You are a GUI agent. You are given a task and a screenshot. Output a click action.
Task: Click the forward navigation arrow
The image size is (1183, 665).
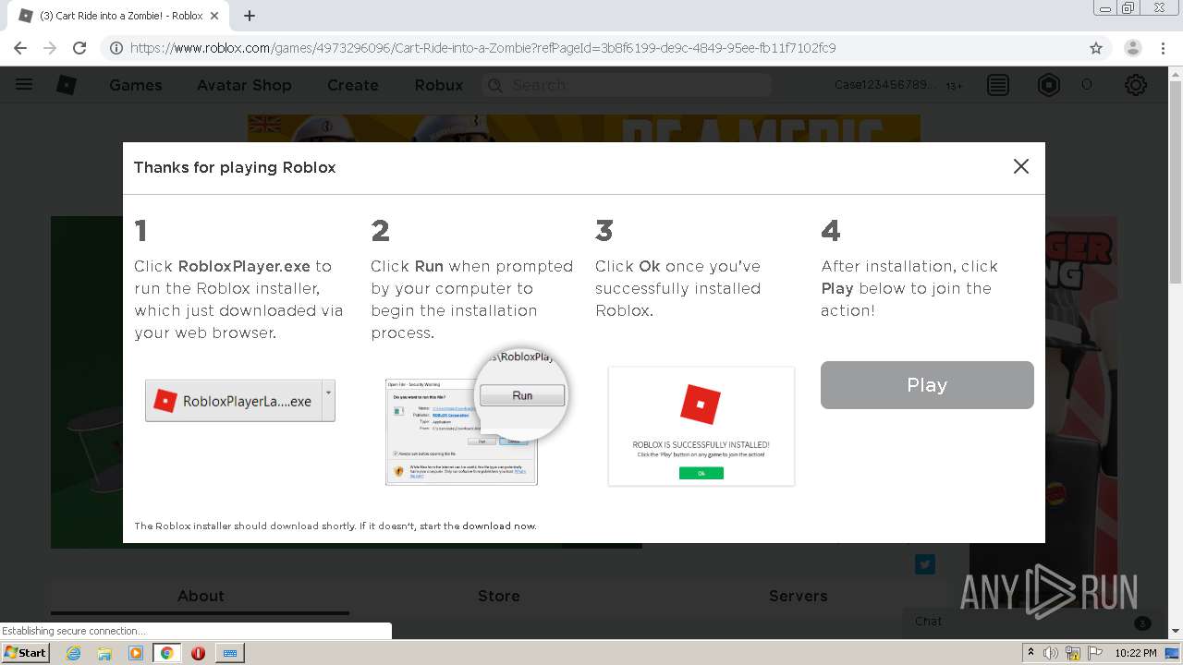[x=50, y=48]
